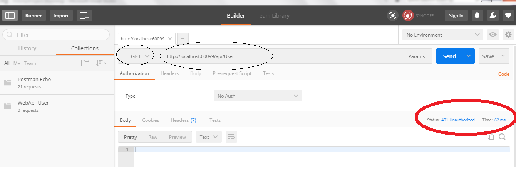Open manage environments gear icon

(x=508, y=35)
